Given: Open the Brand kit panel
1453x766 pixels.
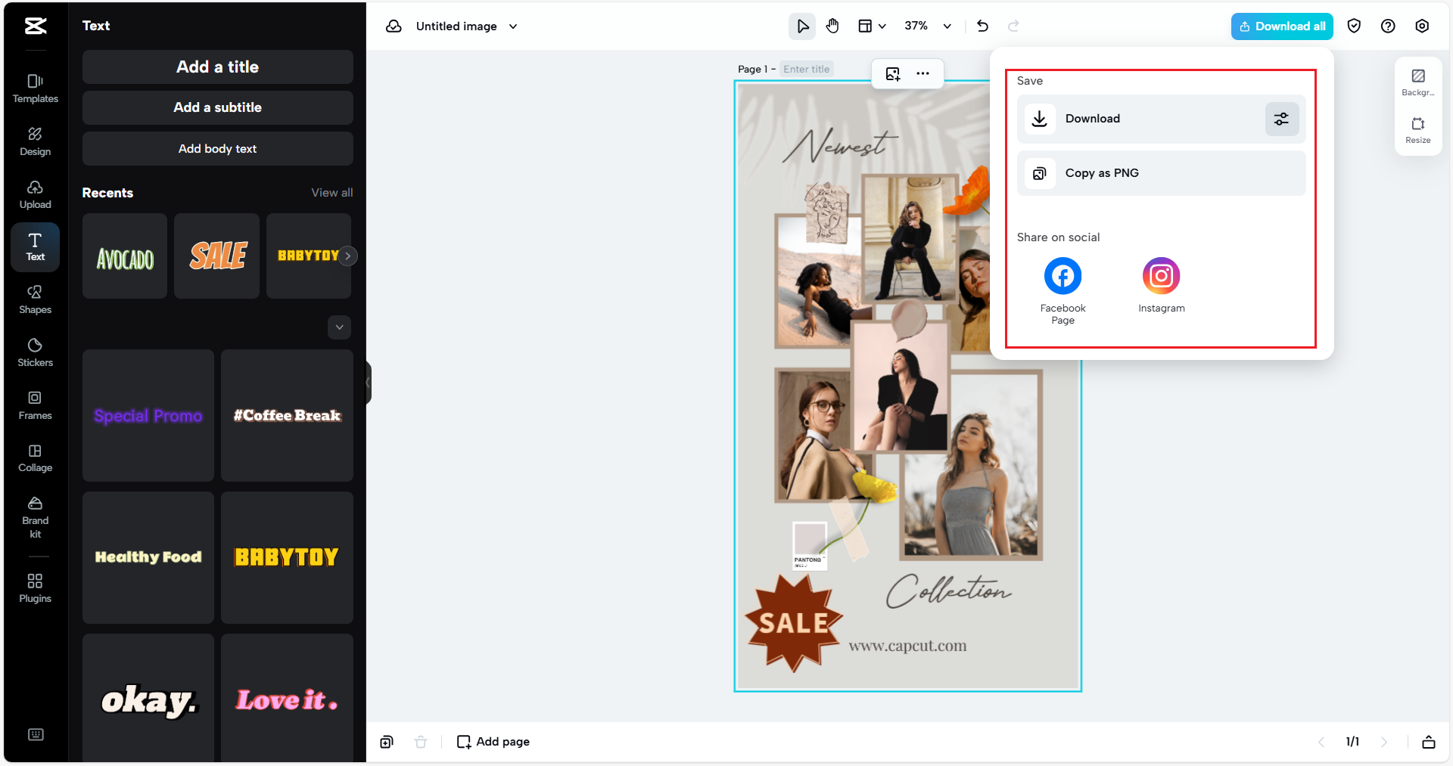Looking at the screenshot, I should [36, 517].
